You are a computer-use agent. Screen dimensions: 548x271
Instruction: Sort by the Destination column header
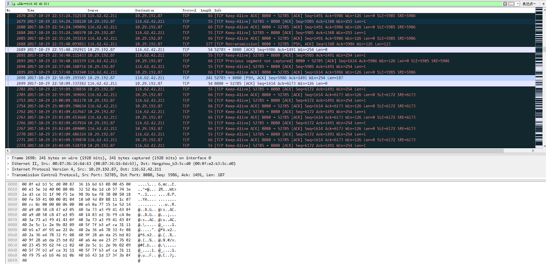(158, 10)
